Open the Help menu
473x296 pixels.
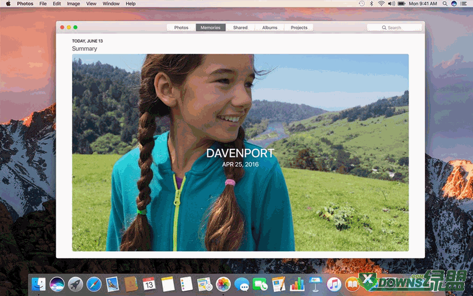pyautogui.click(x=131, y=4)
